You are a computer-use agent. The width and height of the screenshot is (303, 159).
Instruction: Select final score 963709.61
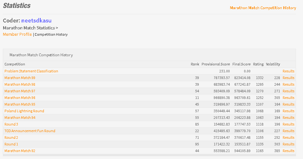[242, 98]
